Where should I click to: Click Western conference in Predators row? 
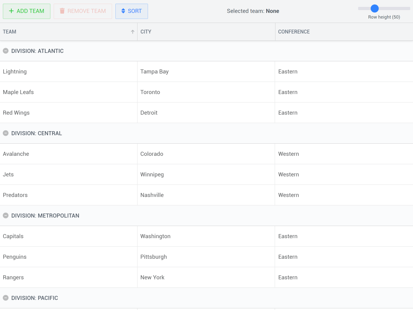(344, 195)
